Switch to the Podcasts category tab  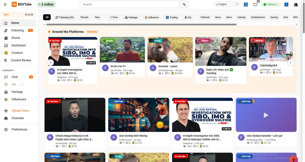[x=205, y=17]
